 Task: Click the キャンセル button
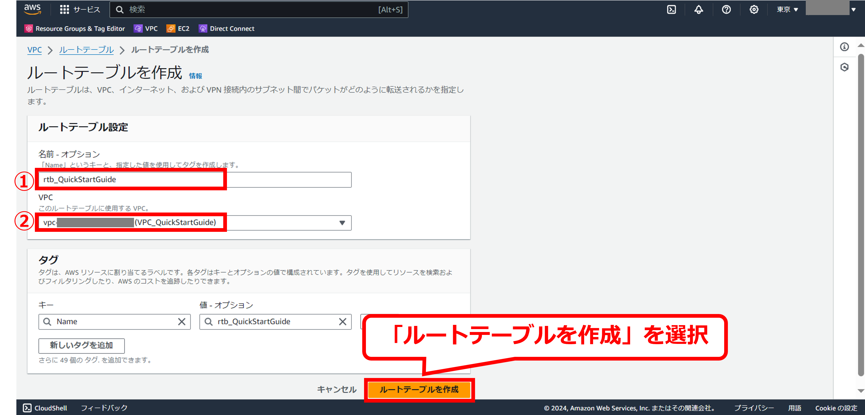pos(337,389)
